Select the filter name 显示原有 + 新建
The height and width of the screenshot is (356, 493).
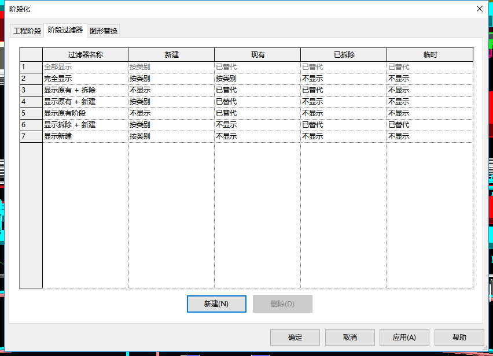pyautogui.click(x=85, y=102)
